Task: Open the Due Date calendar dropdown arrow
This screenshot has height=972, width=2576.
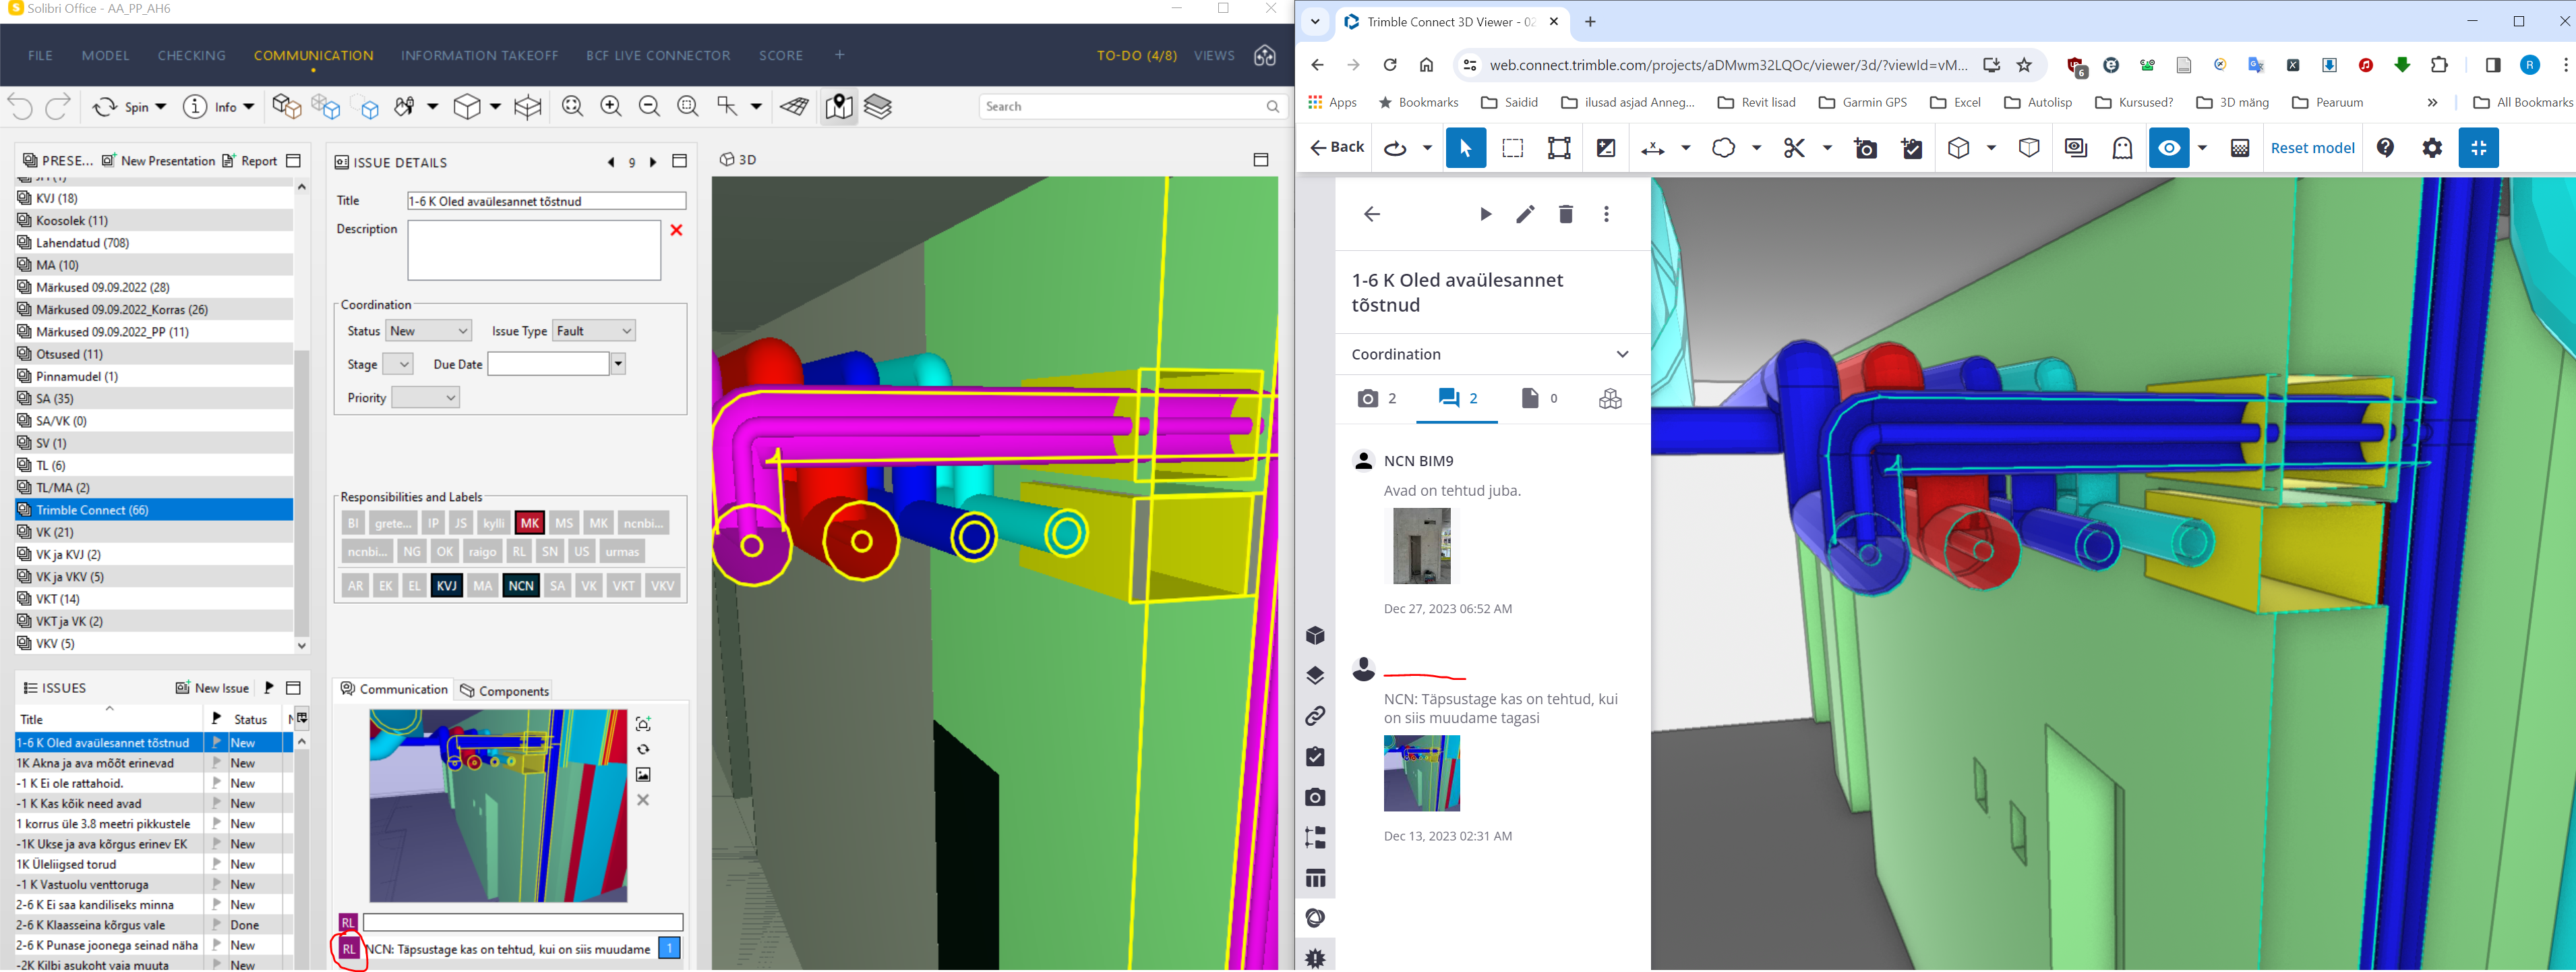Action: 618,364
